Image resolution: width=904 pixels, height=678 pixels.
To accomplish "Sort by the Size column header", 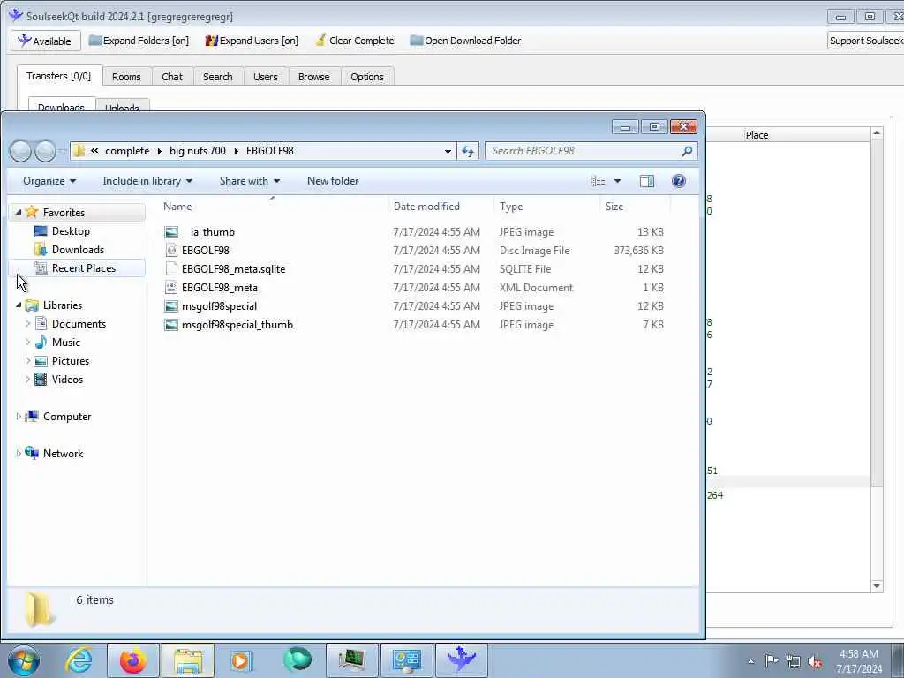I will [635, 207].
